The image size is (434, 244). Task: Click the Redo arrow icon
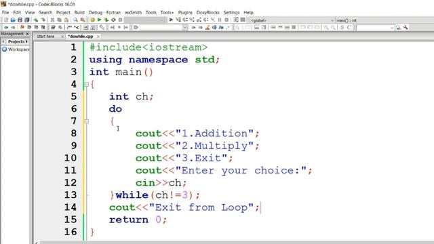point(43,20)
